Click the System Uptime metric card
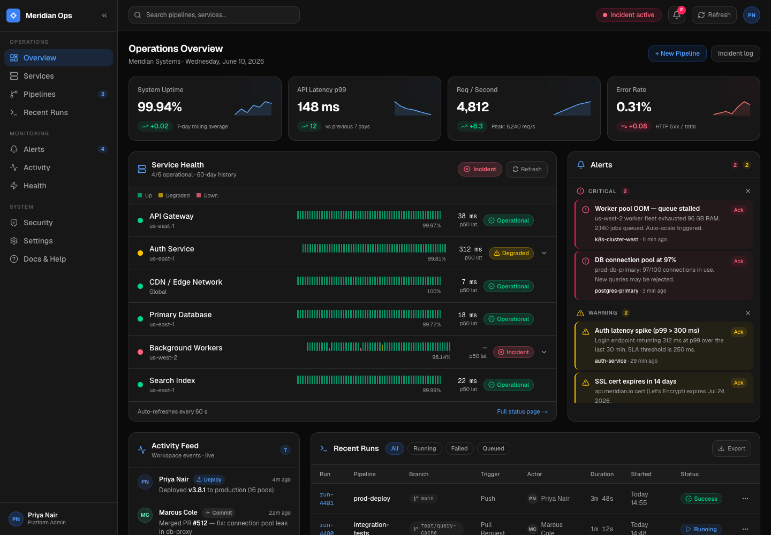 pyautogui.click(x=205, y=109)
